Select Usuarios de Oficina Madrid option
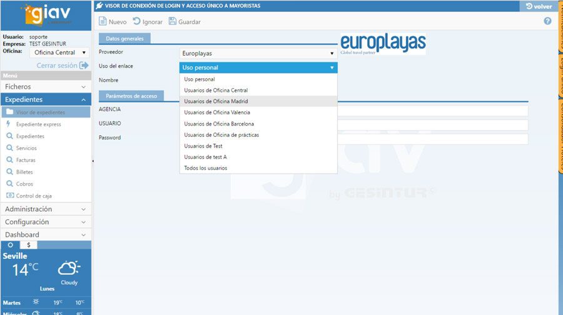Screen dimensions: 563x315 pyautogui.click(x=258, y=101)
